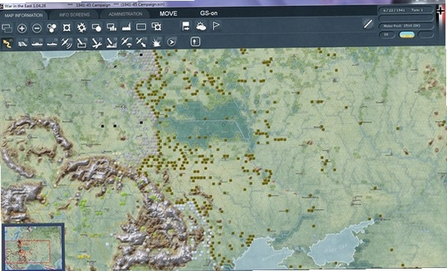Select the rail movement mode (F2) icon

(23, 44)
